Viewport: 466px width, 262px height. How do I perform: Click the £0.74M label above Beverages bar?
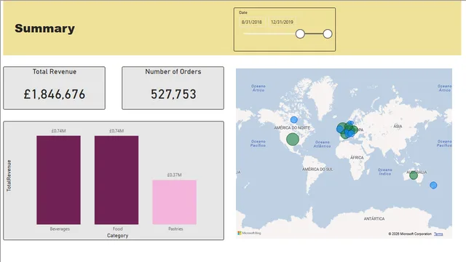point(58,131)
